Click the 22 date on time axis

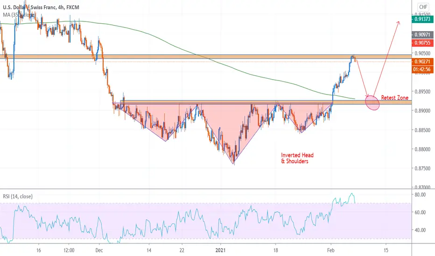tap(182, 250)
